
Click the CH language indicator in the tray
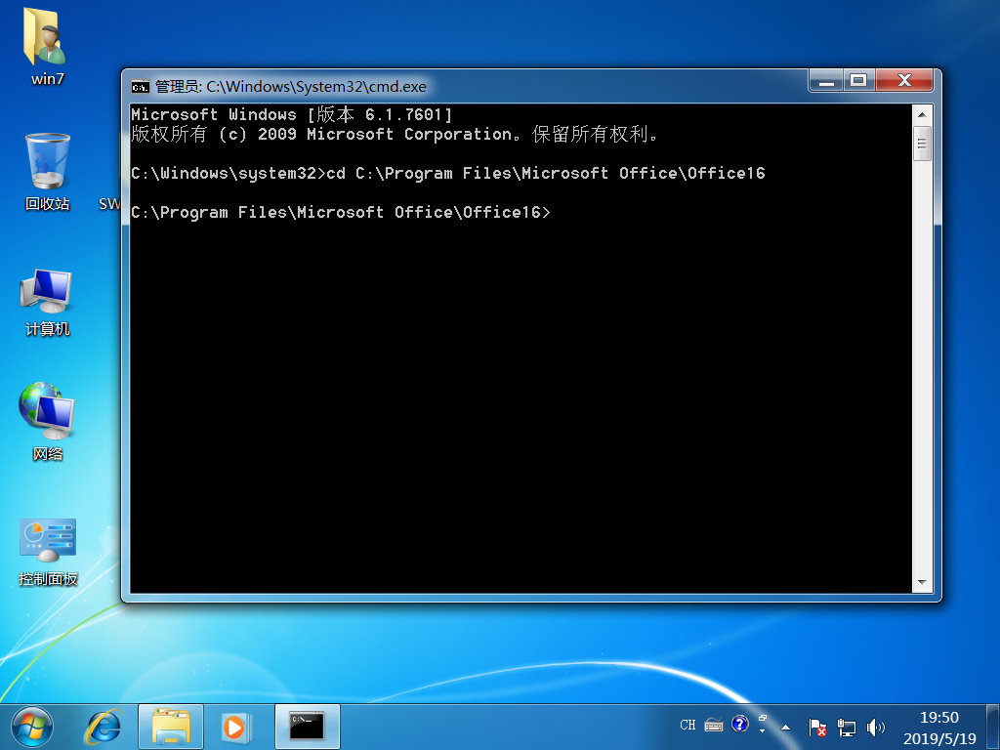pyautogui.click(x=687, y=725)
